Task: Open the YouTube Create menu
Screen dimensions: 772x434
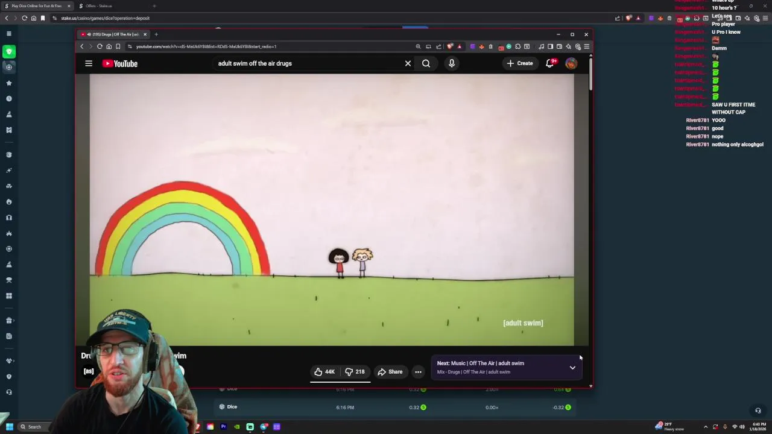Action: click(x=519, y=63)
